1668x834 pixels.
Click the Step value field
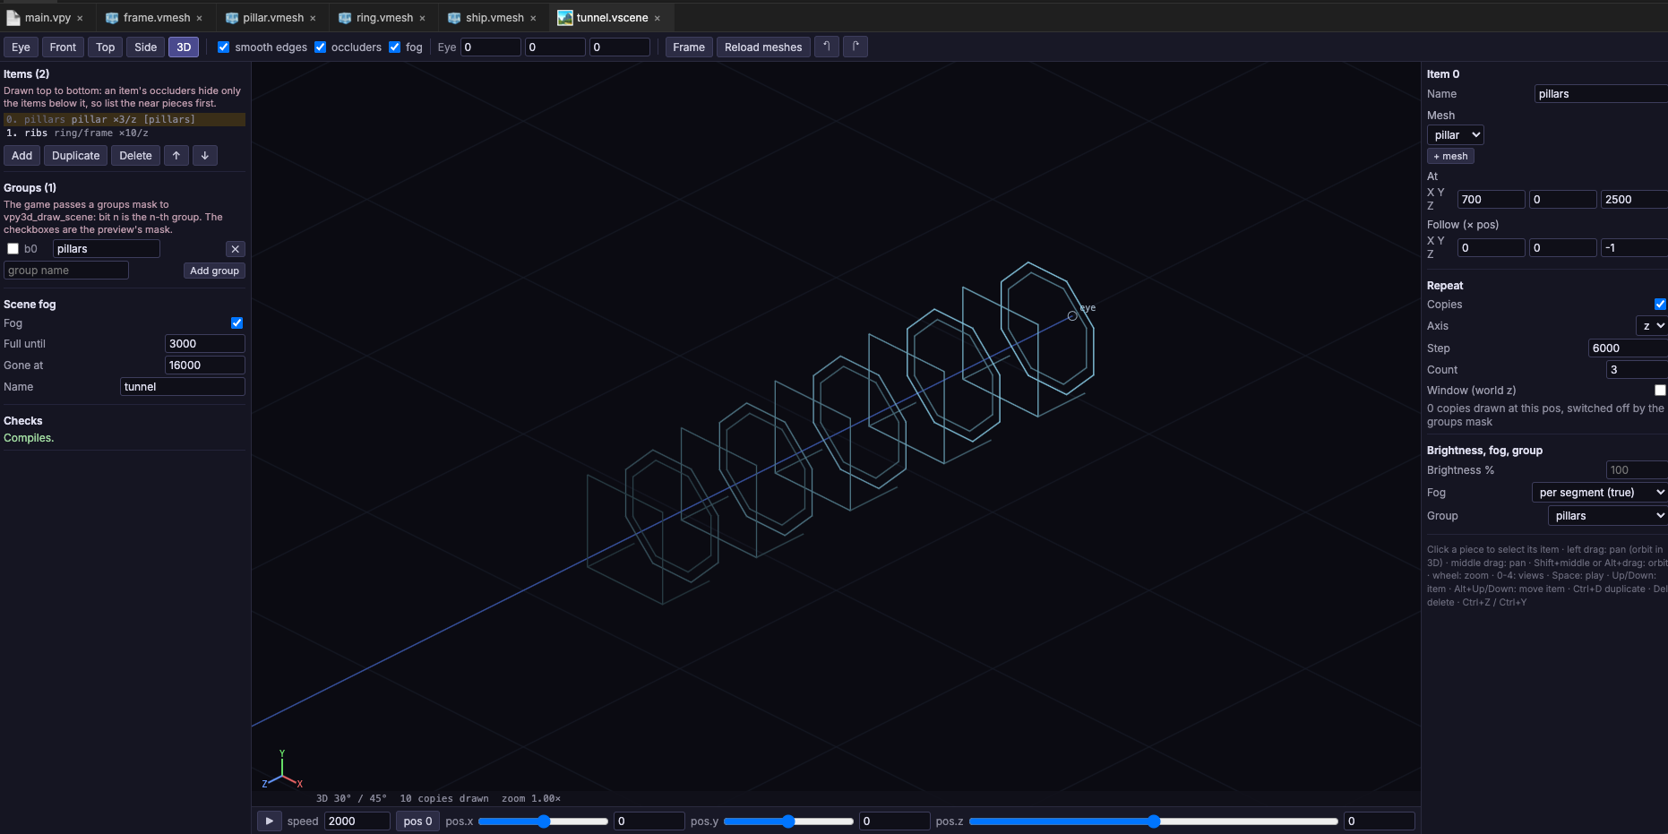(1628, 348)
